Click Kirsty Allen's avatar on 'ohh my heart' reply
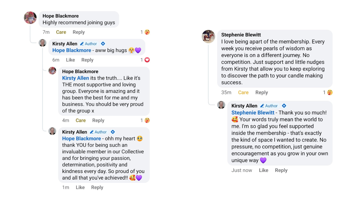Viewport: 361px width, 203px height. [x=52, y=131]
